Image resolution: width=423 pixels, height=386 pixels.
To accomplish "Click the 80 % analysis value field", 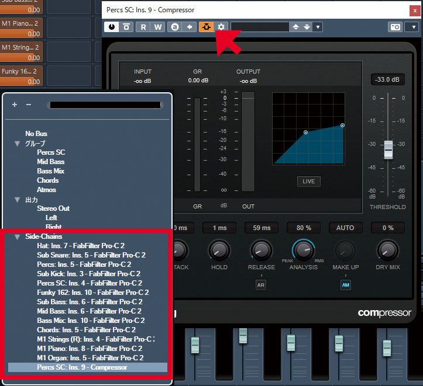I will (304, 228).
